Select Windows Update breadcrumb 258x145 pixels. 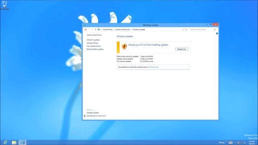(139, 29)
